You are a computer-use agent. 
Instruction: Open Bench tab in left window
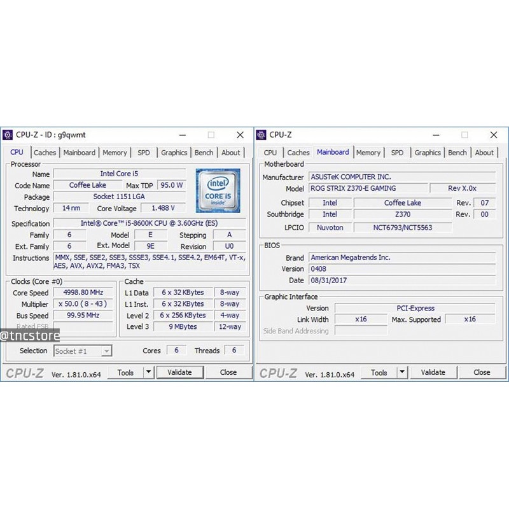tap(204, 153)
